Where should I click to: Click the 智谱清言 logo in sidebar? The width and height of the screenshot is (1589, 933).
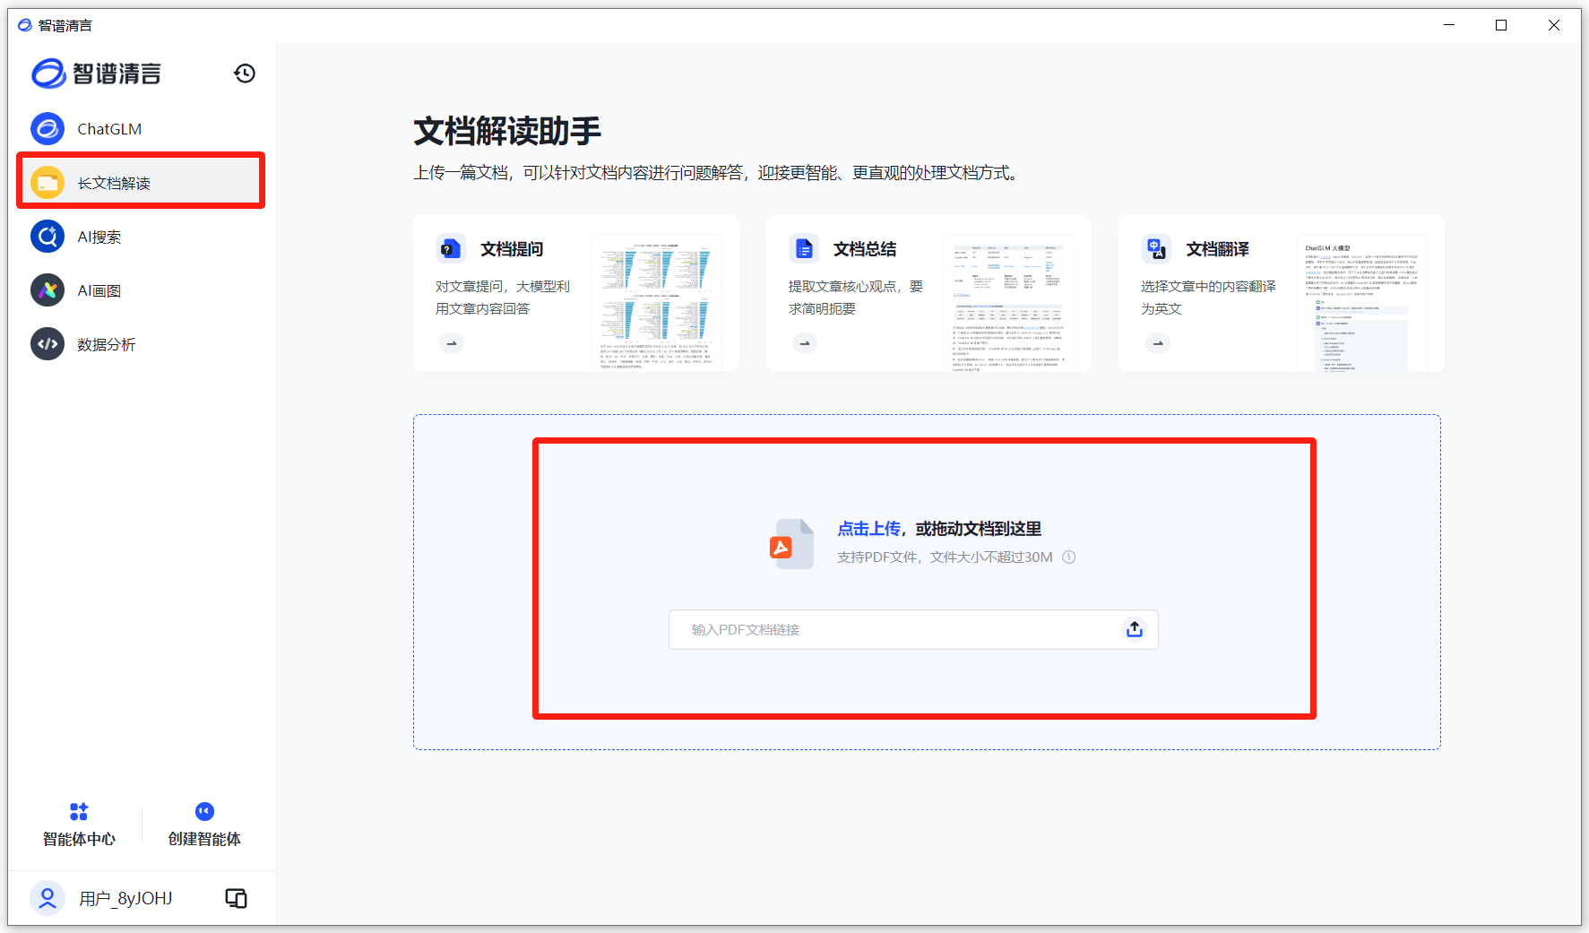click(96, 73)
